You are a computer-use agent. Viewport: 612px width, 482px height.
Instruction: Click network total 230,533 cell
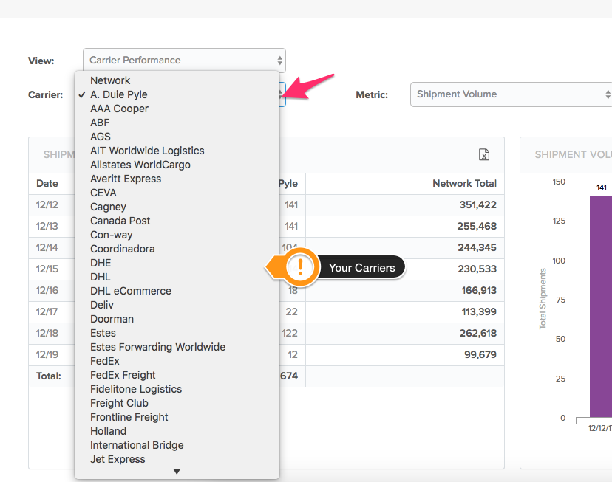pyautogui.click(x=405, y=269)
